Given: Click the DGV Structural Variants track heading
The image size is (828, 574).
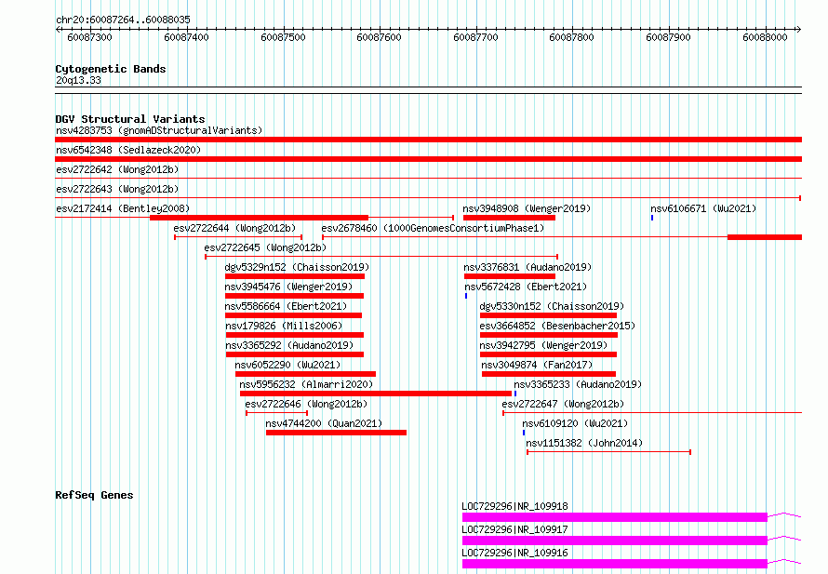Looking at the screenshot, I should (x=130, y=119).
